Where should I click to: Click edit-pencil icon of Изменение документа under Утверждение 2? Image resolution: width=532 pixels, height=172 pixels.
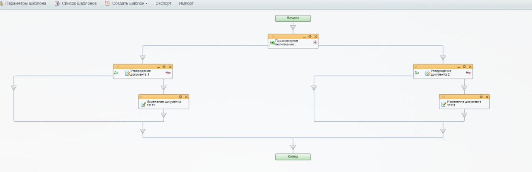pyautogui.click(x=444, y=103)
